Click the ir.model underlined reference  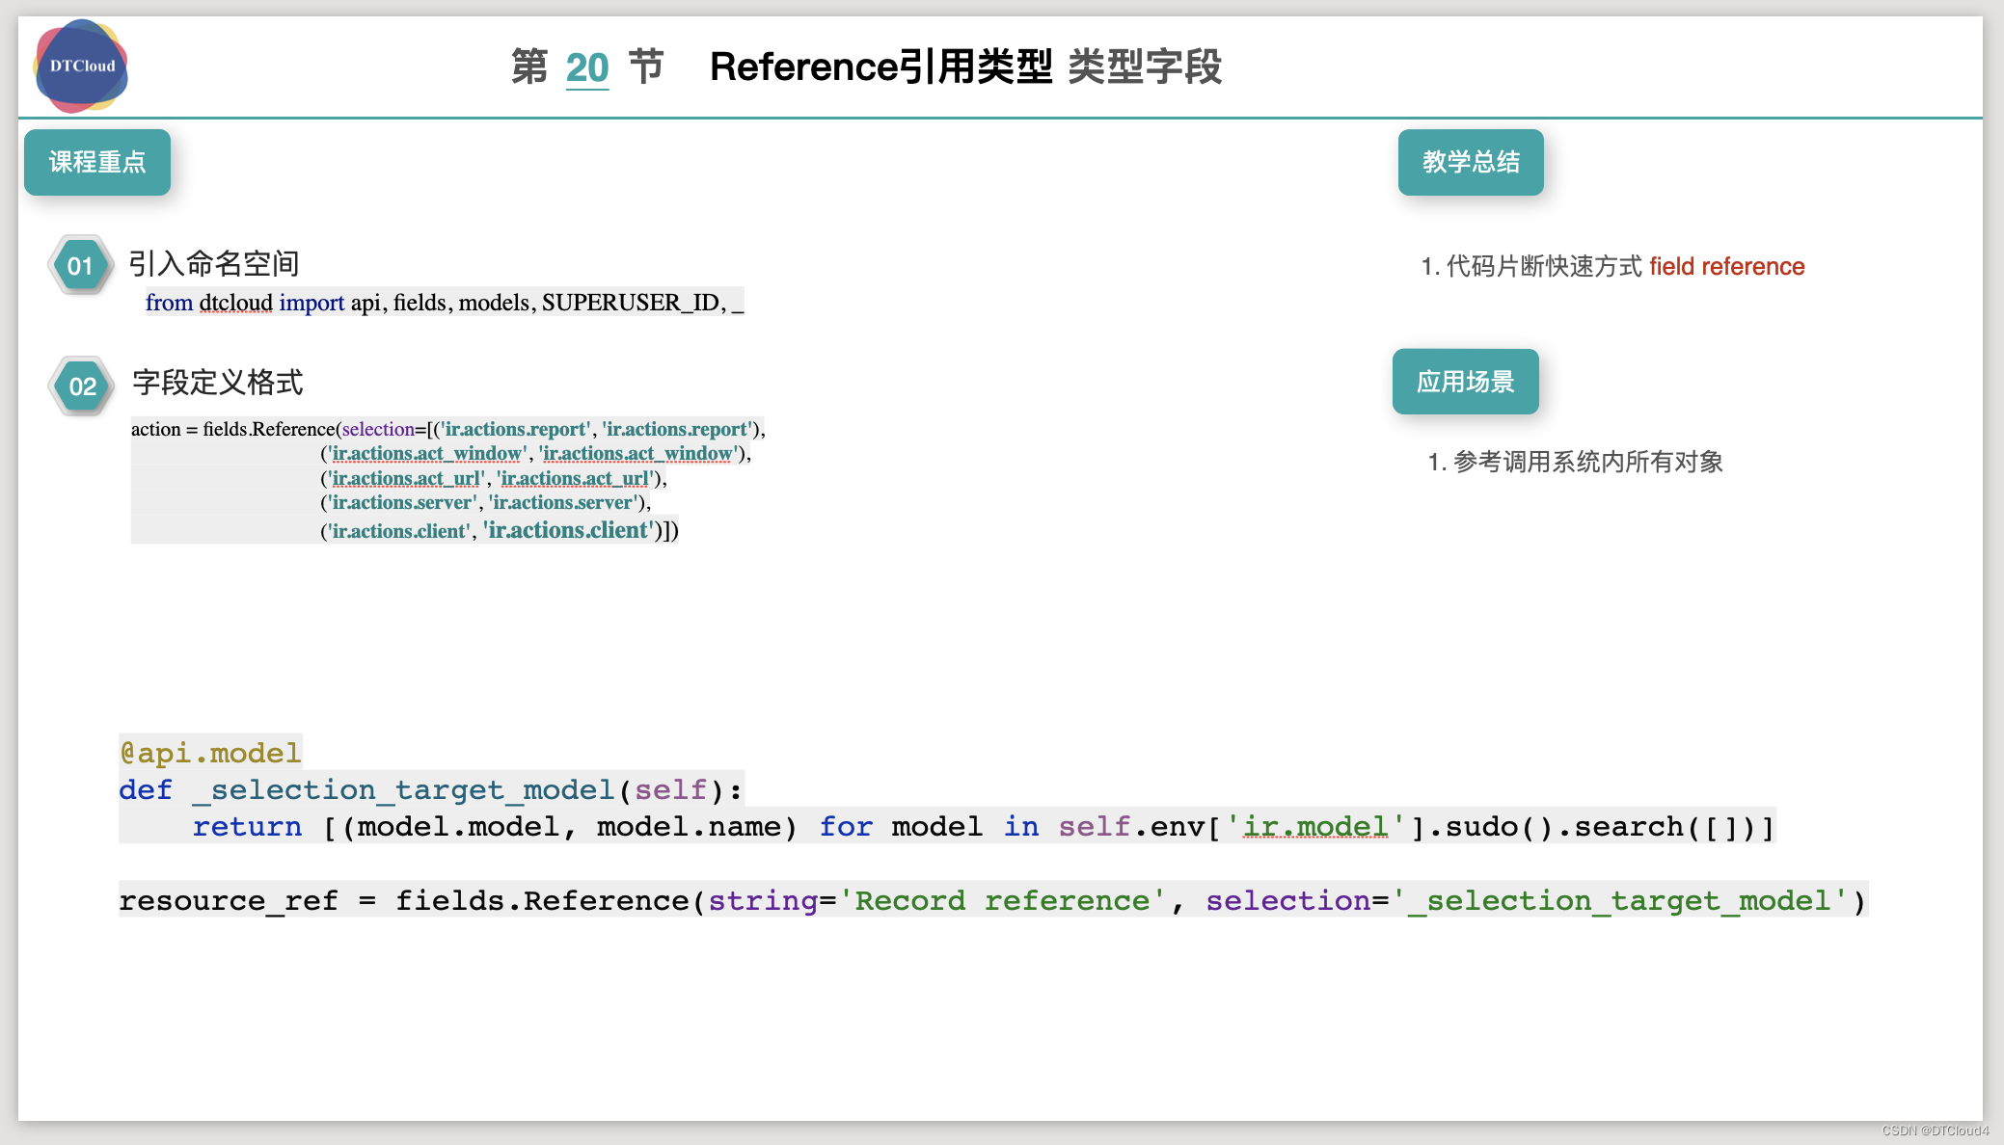pos(1313,826)
